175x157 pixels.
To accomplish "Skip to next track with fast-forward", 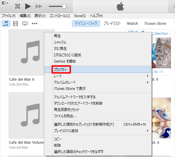I will (x=39, y=6).
